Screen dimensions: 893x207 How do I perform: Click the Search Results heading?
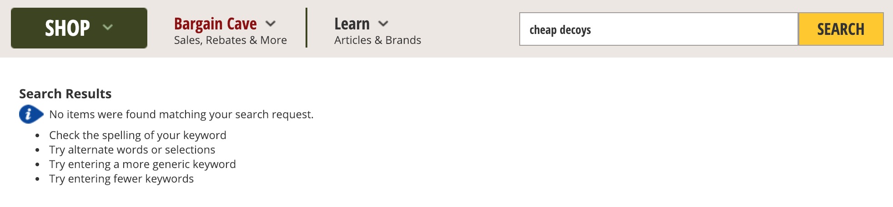coord(65,94)
